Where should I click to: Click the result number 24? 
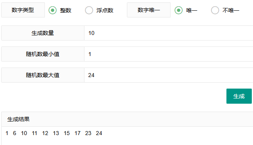click(99, 133)
